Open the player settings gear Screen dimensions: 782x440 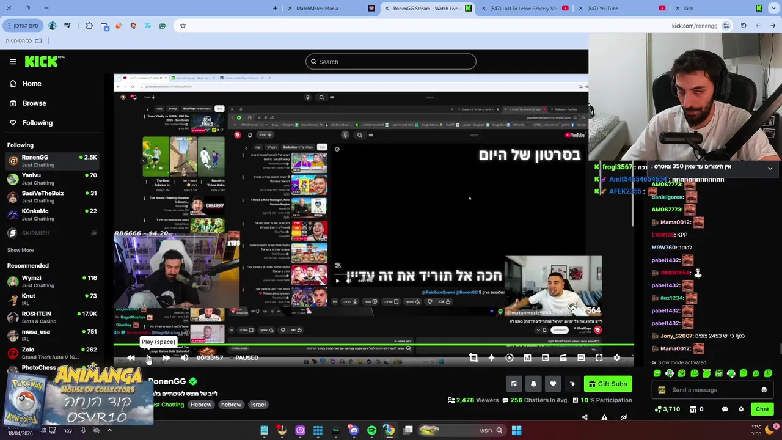(x=617, y=358)
